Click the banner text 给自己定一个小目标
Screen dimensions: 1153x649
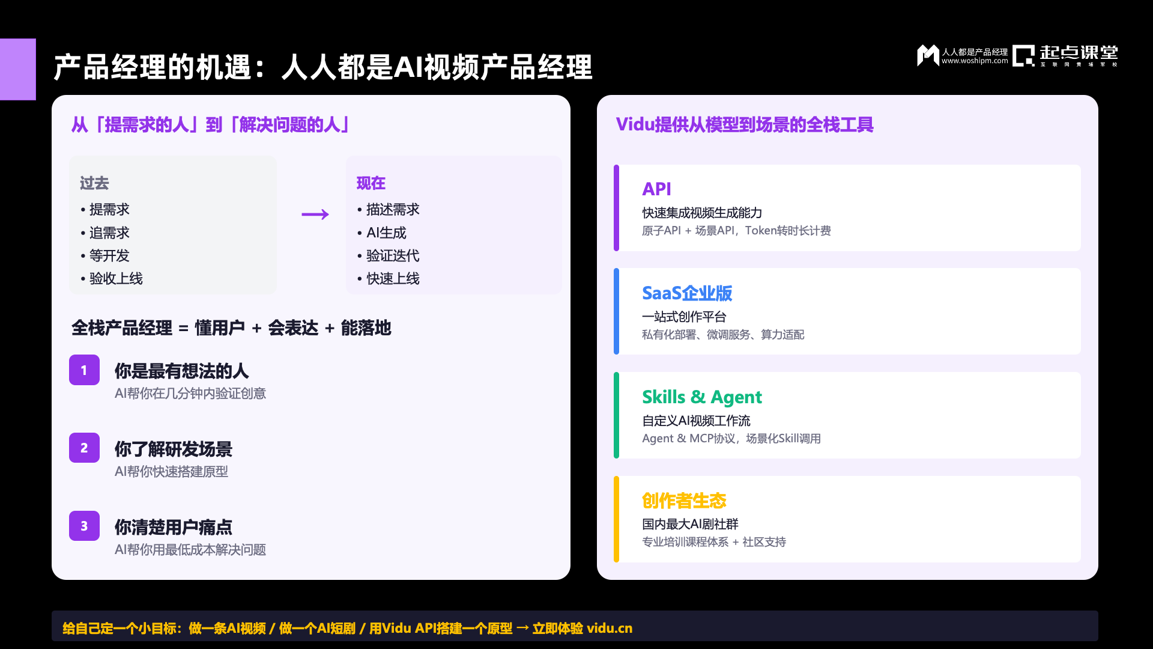pos(120,629)
